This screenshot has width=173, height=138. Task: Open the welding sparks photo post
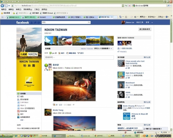(75, 86)
